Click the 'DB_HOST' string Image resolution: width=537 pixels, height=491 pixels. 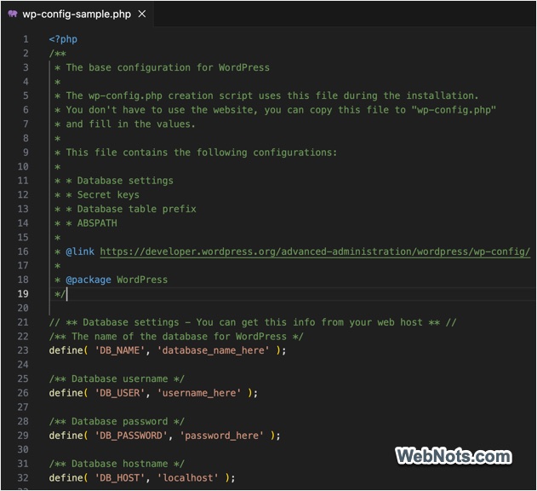pyautogui.click(x=119, y=477)
